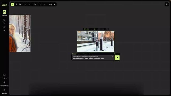This screenshot has height=96, width=171.
Task: Open the Профиль icon
Action: point(4,75)
